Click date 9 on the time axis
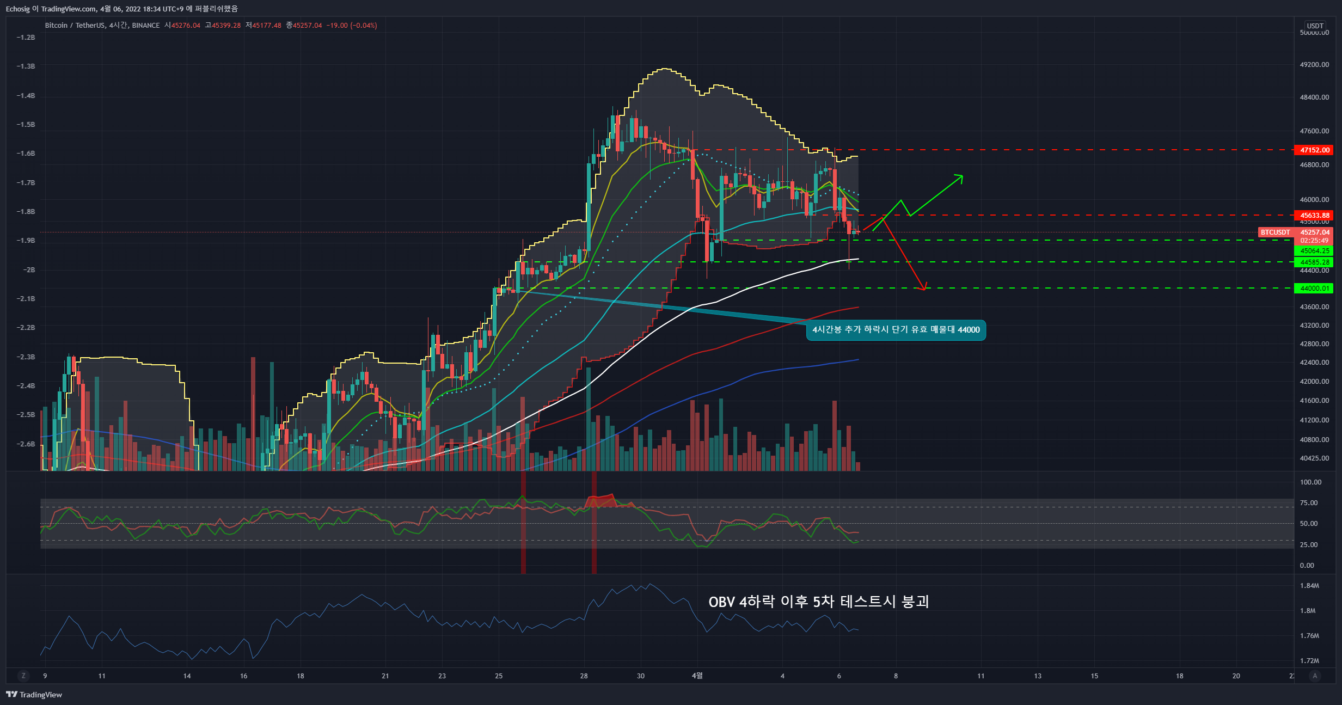Viewport: 1342px width, 705px height. click(x=45, y=676)
